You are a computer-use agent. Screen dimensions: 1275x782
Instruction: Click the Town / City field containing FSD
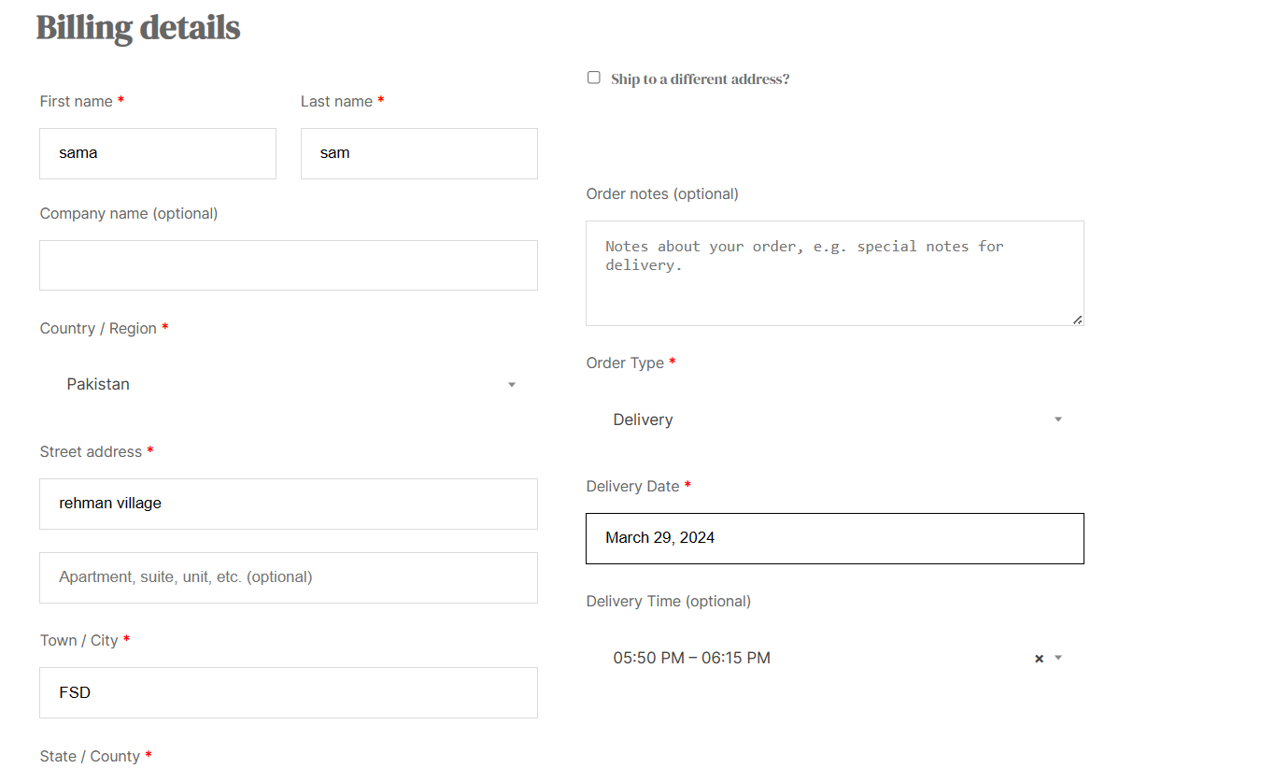(289, 692)
